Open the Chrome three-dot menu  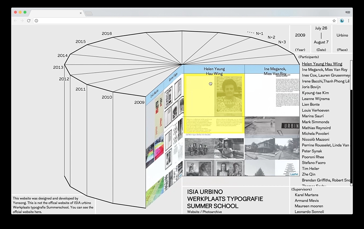click(x=348, y=21)
